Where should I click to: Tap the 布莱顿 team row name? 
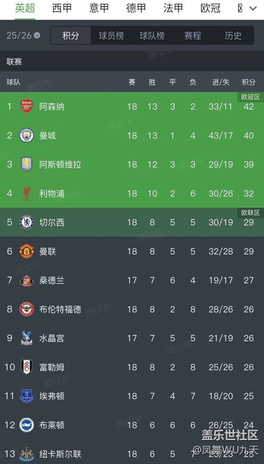[x=52, y=425]
